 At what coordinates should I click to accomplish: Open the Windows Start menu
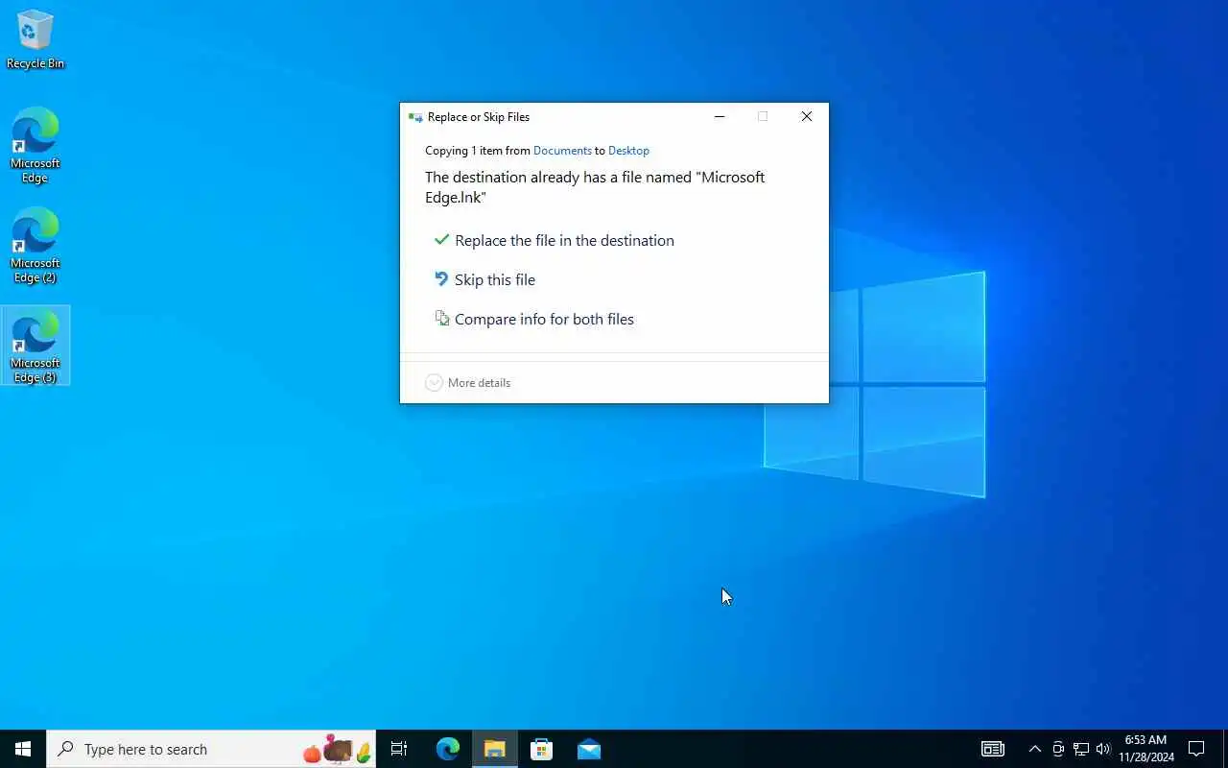[x=23, y=749]
